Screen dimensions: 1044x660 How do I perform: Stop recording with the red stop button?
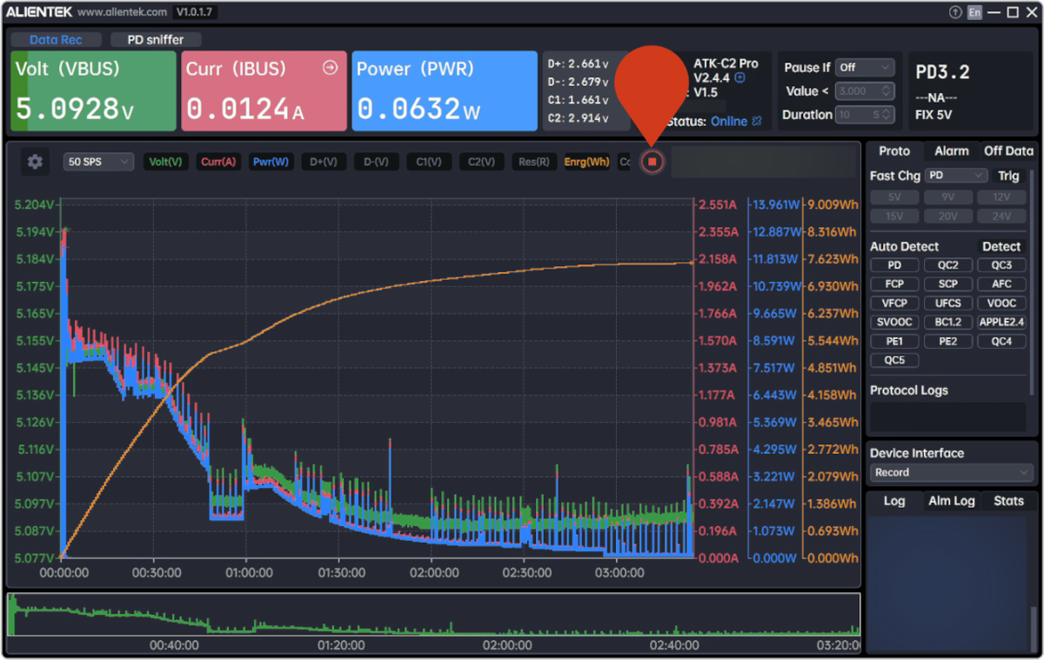coord(652,162)
